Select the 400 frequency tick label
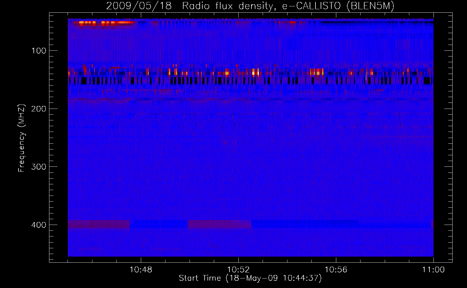 click(39, 225)
